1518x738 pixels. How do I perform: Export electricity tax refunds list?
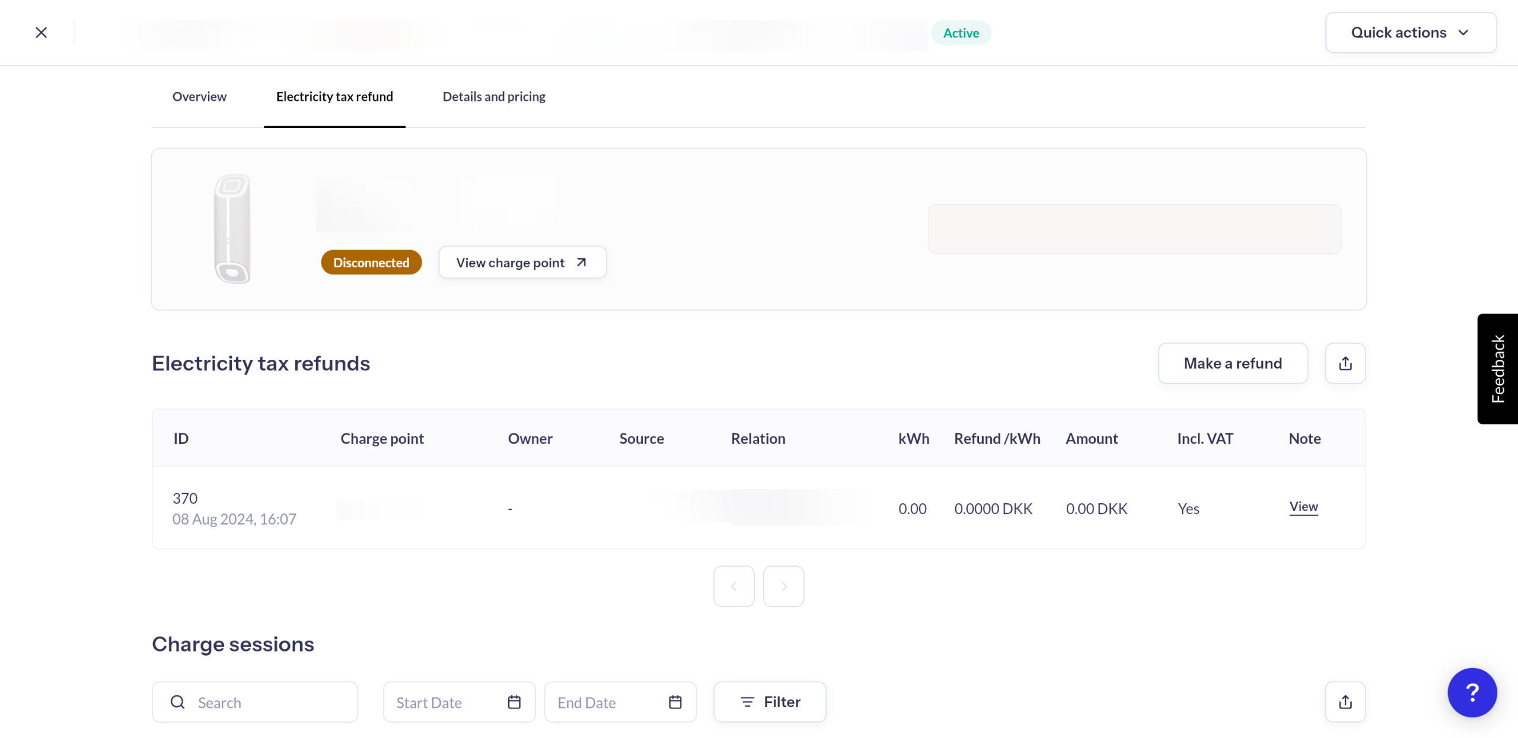point(1345,363)
